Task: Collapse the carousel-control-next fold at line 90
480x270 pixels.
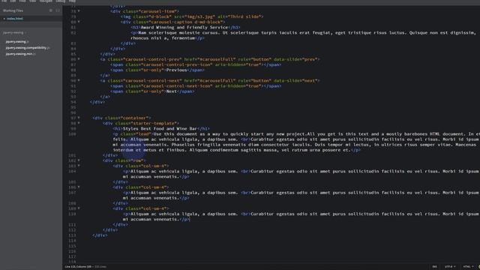Action: coord(79,80)
